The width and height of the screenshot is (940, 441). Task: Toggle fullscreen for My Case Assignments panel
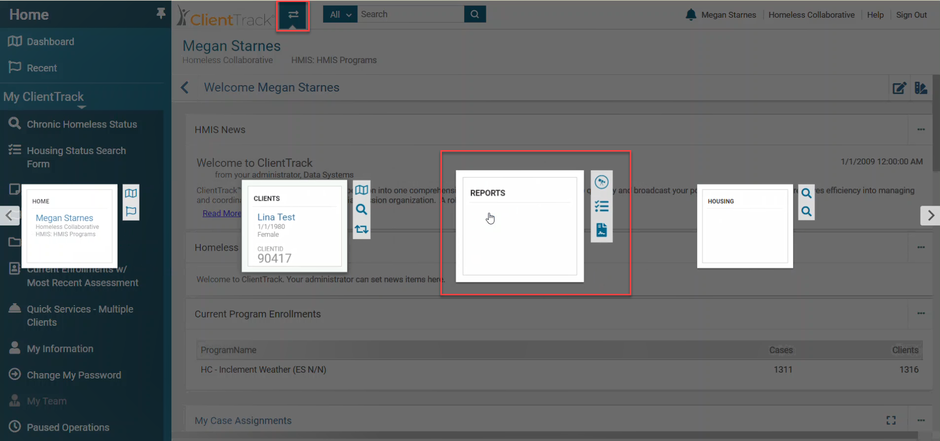[x=891, y=420]
